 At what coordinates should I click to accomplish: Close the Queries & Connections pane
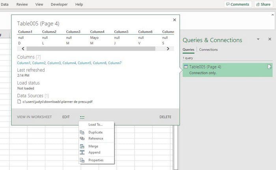[270, 39]
